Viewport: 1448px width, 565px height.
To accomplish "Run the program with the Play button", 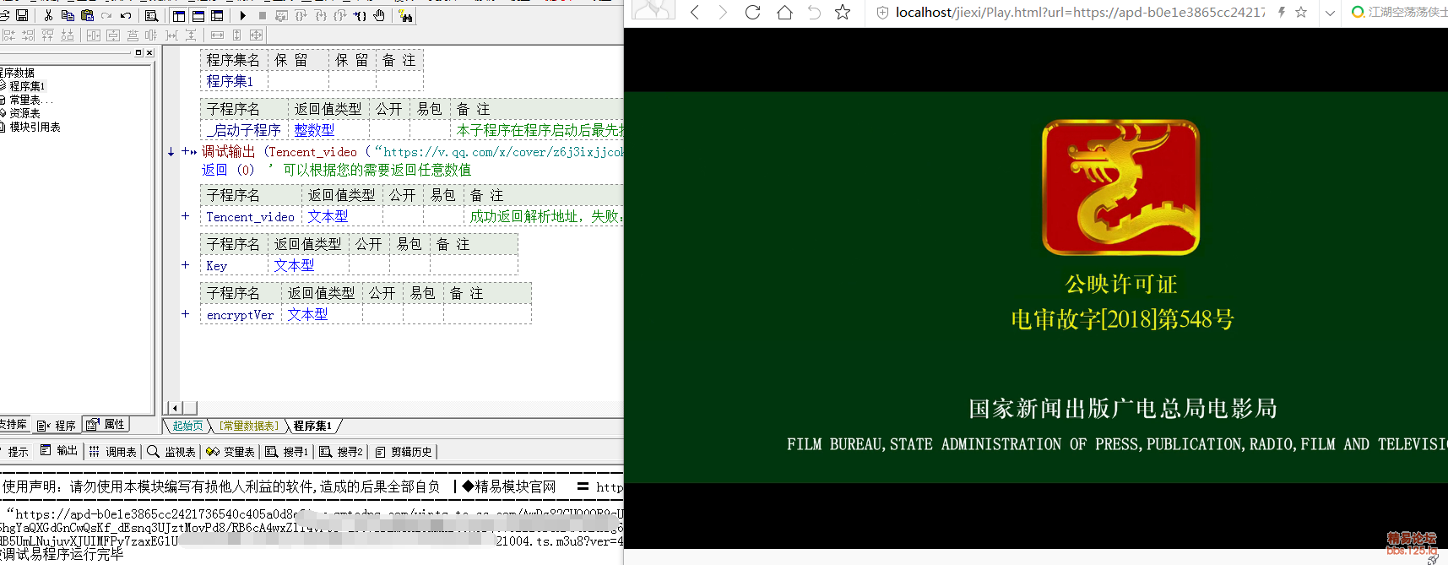I will click(243, 15).
